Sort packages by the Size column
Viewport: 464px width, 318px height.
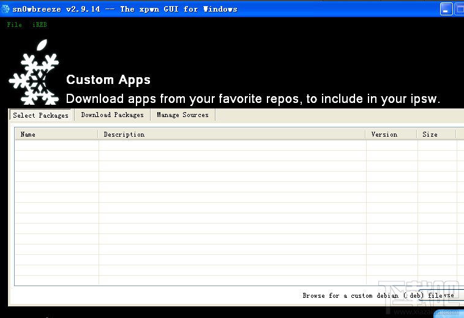pyautogui.click(x=436, y=134)
